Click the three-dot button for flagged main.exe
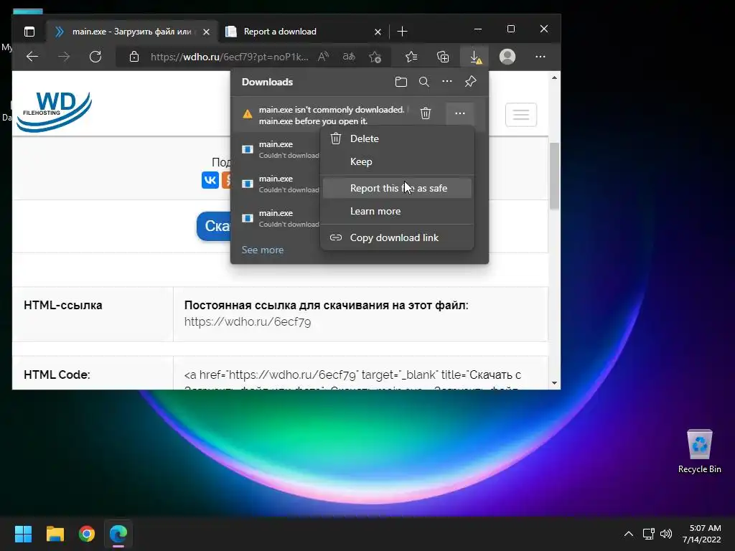Screen dimensions: 735x551 point(460,113)
